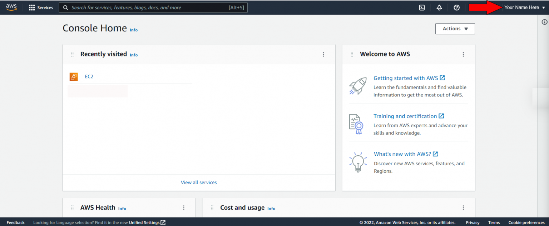Click the Services grid icon
This screenshot has height=226, width=549.
32,7
